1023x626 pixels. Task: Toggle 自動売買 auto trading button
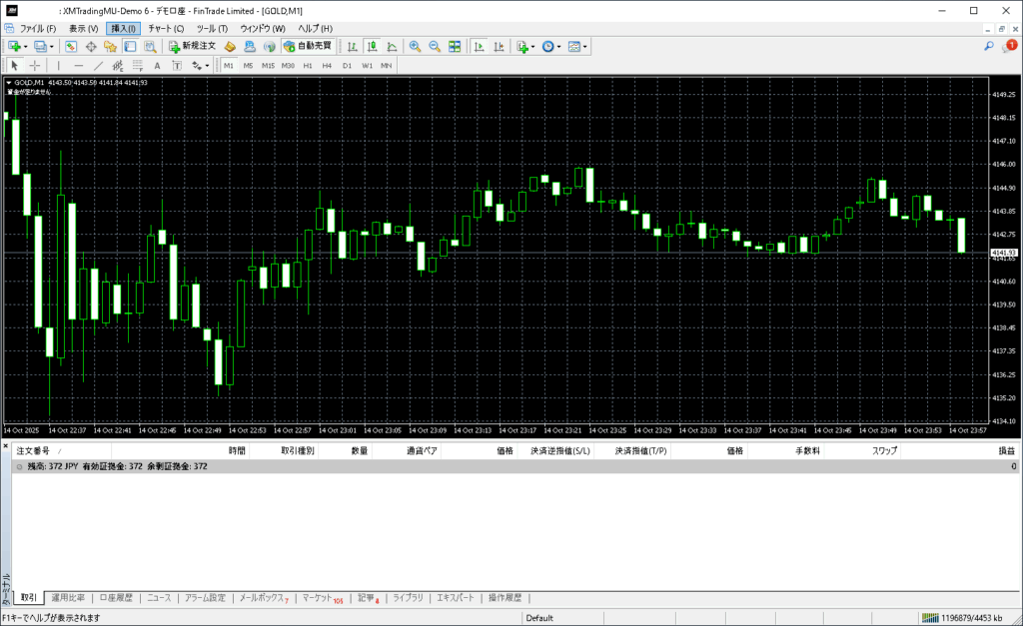pyautogui.click(x=309, y=46)
